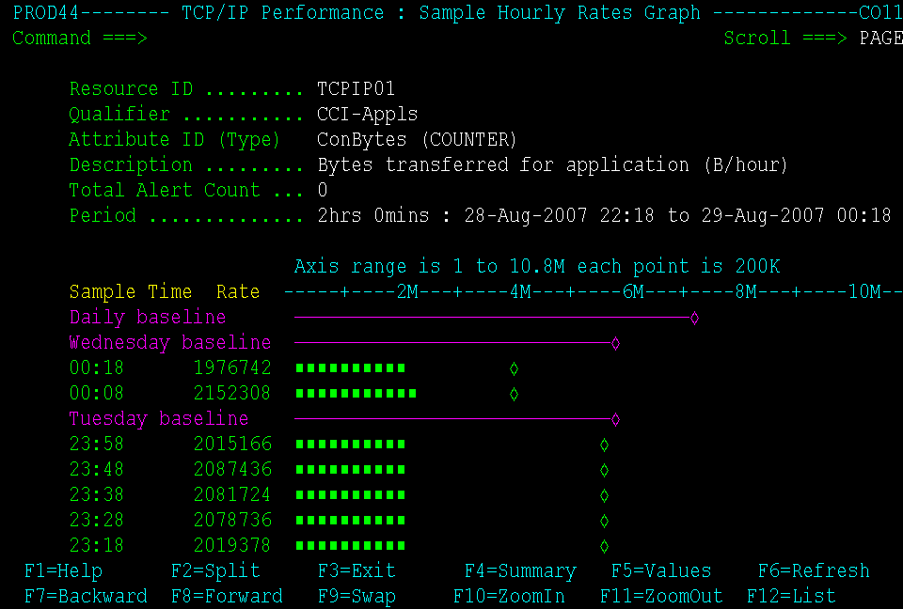Click the Resource ID value TCPIP01

point(357,88)
